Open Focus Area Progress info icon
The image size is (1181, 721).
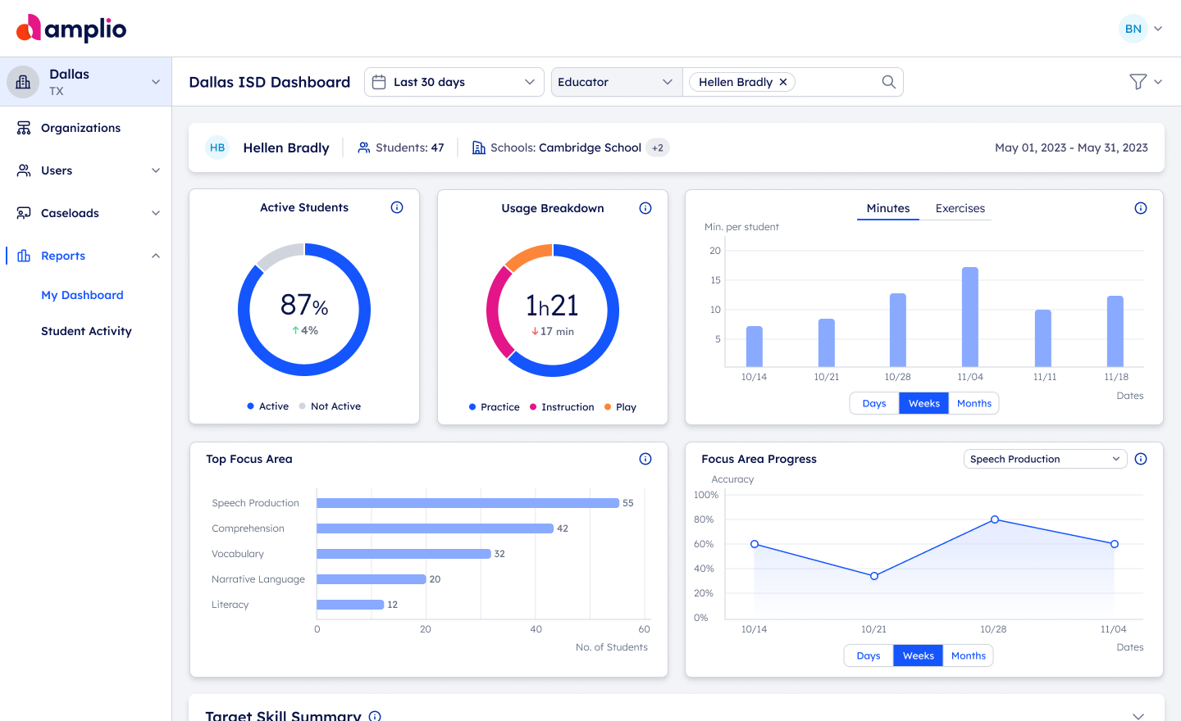click(x=1141, y=459)
